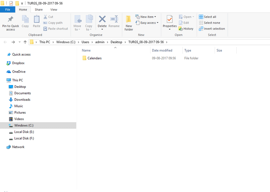The height and width of the screenshot is (192, 270).
Task: Open the Open button dropdown arrow
Action: (x=193, y=17)
